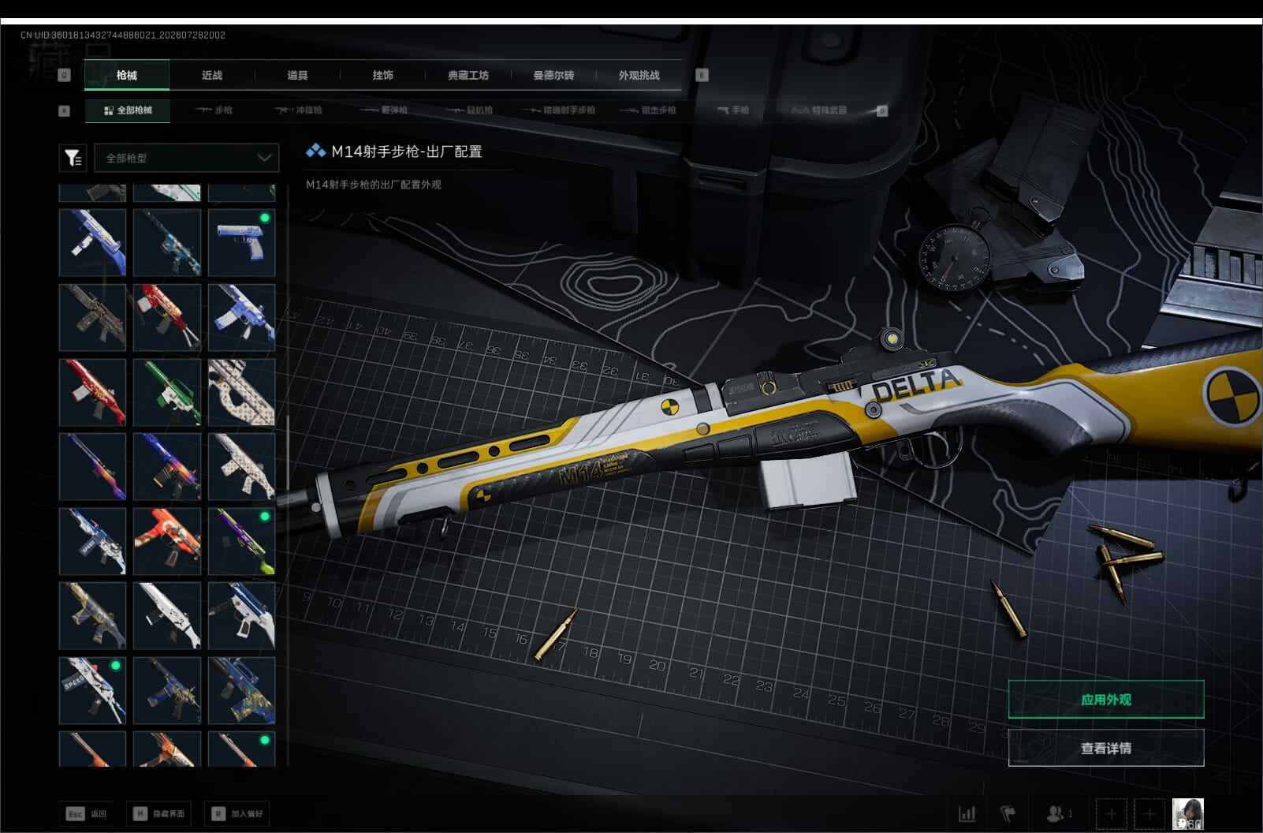Click the 加入偏好 button
The width and height of the screenshot is (1263, 833).
click(237, 813)
